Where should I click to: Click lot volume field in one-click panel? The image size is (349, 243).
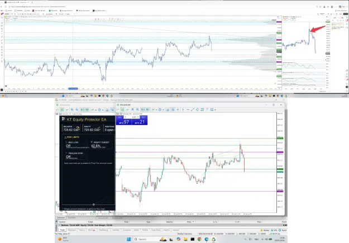[134, 117]
